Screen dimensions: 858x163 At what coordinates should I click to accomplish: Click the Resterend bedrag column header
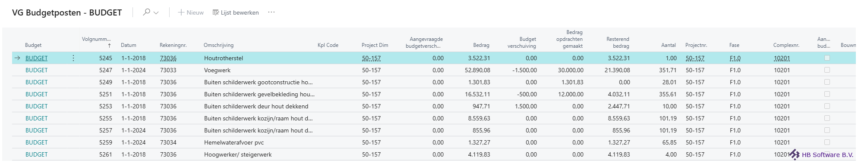(618, 42)
